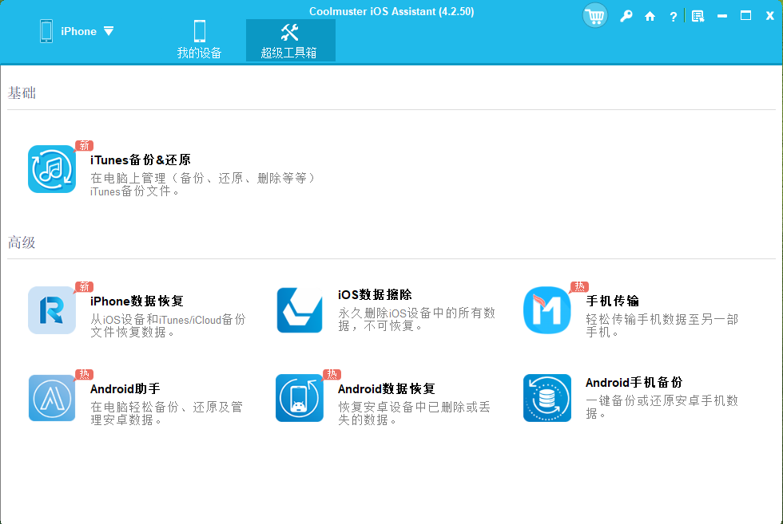The width and height of the screenshot is (783, 524).
Task: Click description 一键备份或还原安卓手机数据
Action: tap(662, 407)
